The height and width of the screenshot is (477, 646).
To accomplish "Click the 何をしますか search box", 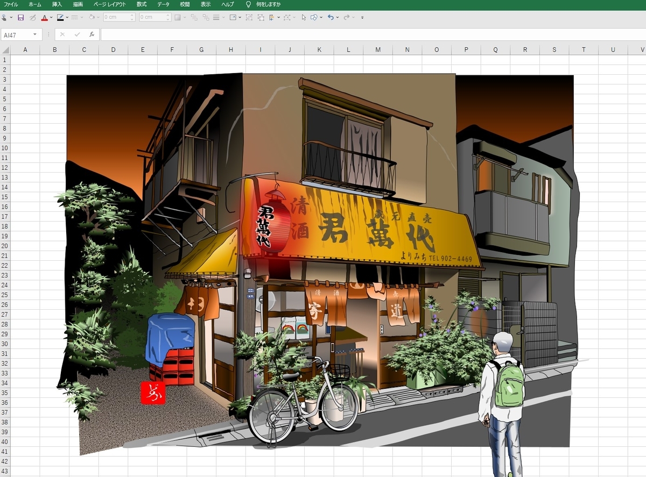I will pyautogui.click(x=268, y=4).
